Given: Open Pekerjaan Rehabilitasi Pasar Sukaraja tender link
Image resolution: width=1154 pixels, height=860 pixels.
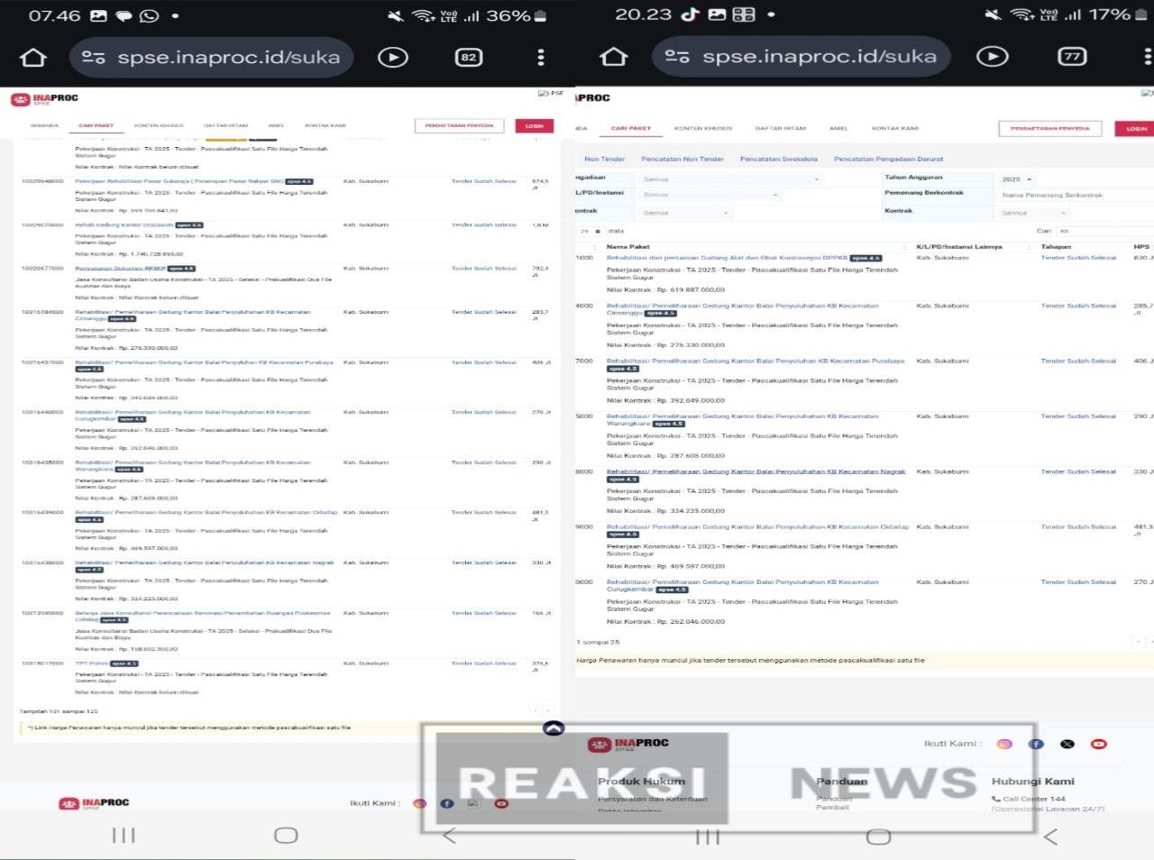Looking at the screenshot, I should tap(179, 181).
